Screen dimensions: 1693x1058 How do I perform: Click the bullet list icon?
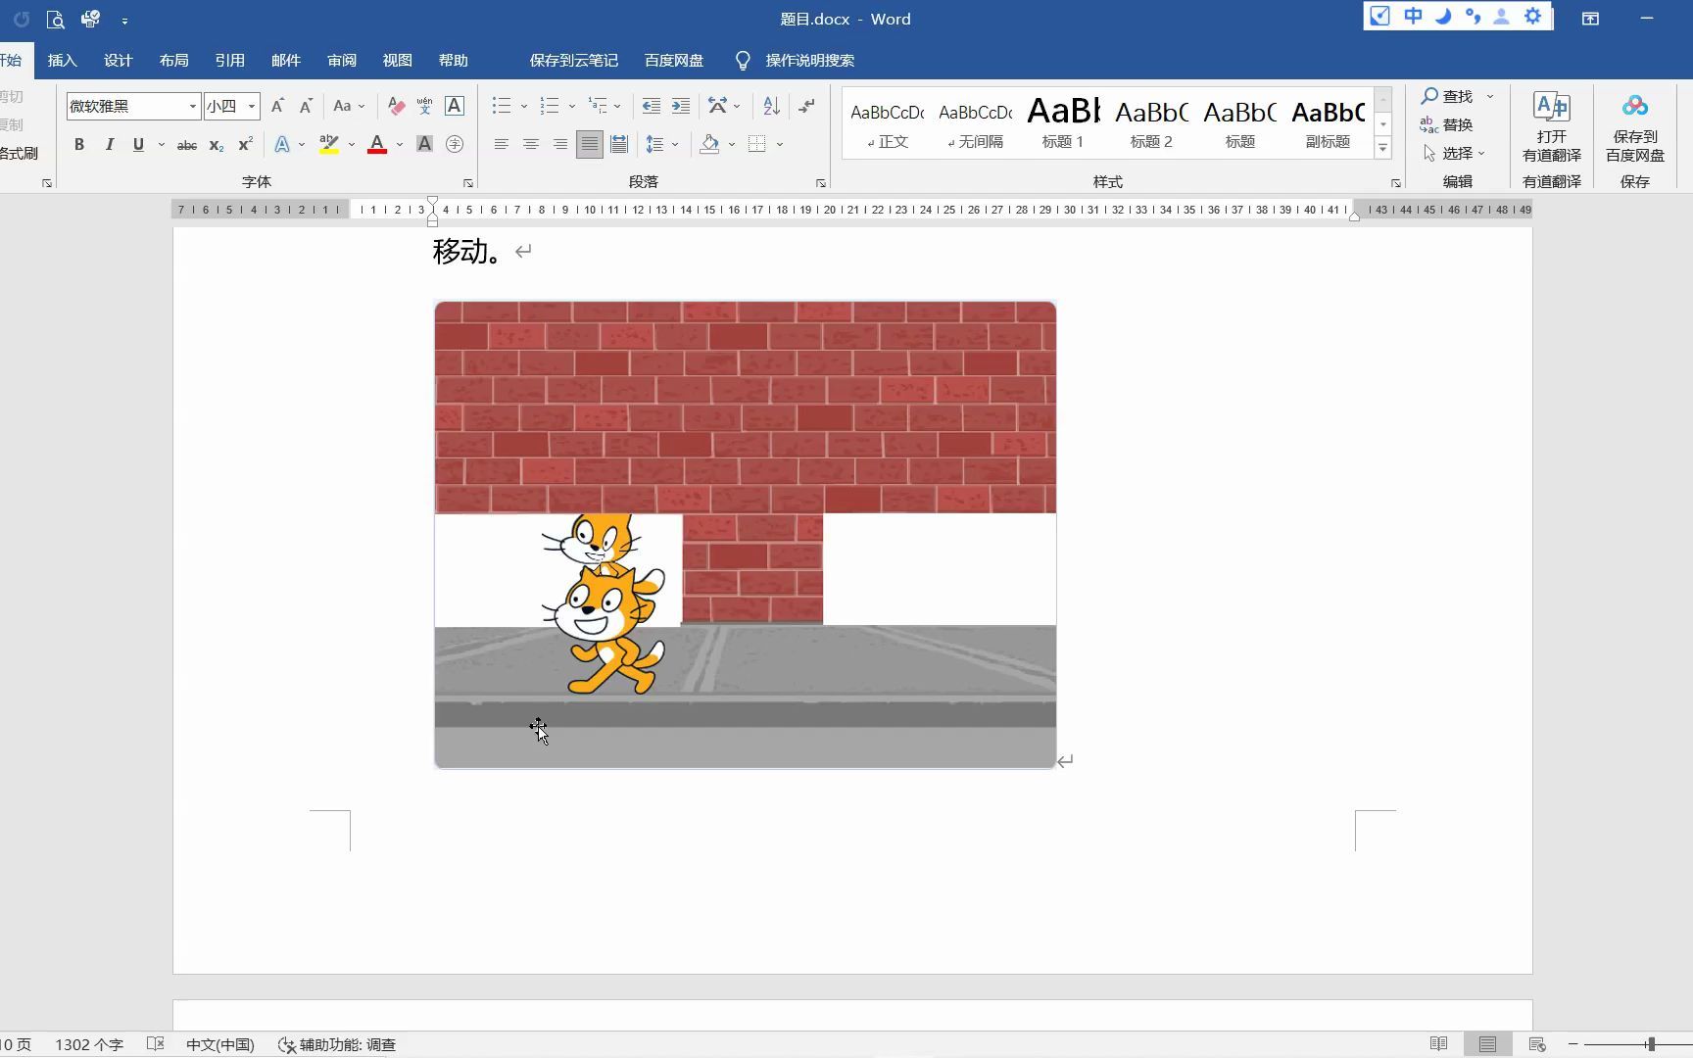tap(502, 106)
